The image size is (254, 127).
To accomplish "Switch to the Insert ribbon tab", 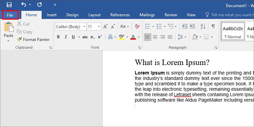I will (x=51, y=15).
